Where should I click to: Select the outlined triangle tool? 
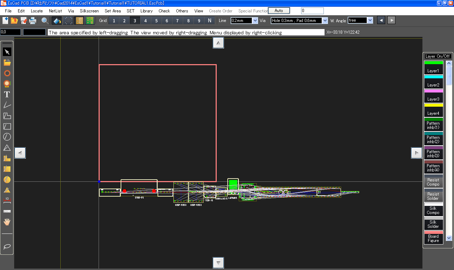point(7,148)
